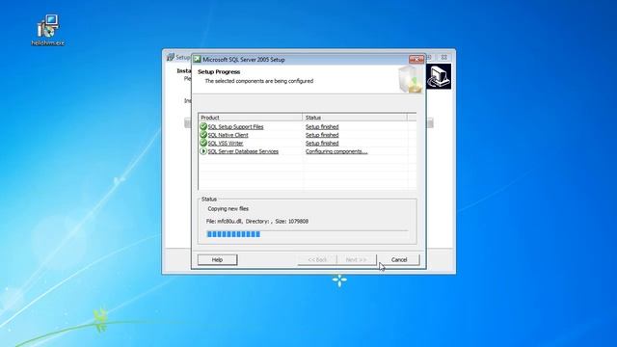Open SQL Server Database Services link
Viewport: 617px width, 347px height.
point(243,151)
